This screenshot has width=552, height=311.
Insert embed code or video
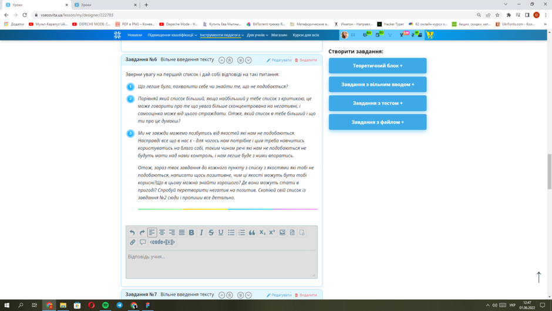(162, 242)
